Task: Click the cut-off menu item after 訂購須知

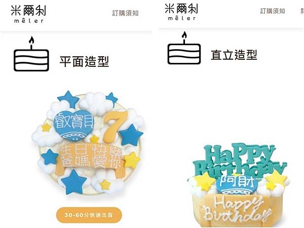Action: pos(302,11)
